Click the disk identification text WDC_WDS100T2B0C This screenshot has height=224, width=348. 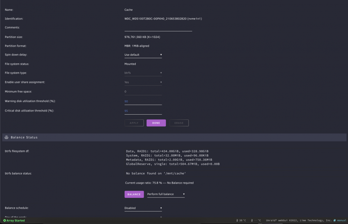click(x=163, y=19)
